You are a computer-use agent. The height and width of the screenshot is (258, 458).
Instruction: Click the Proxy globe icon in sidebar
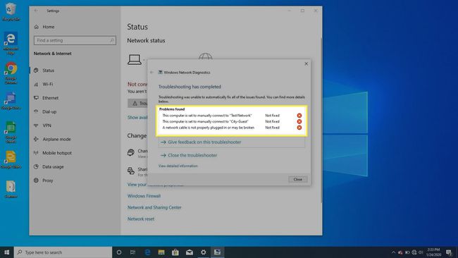tap(36, 180)
